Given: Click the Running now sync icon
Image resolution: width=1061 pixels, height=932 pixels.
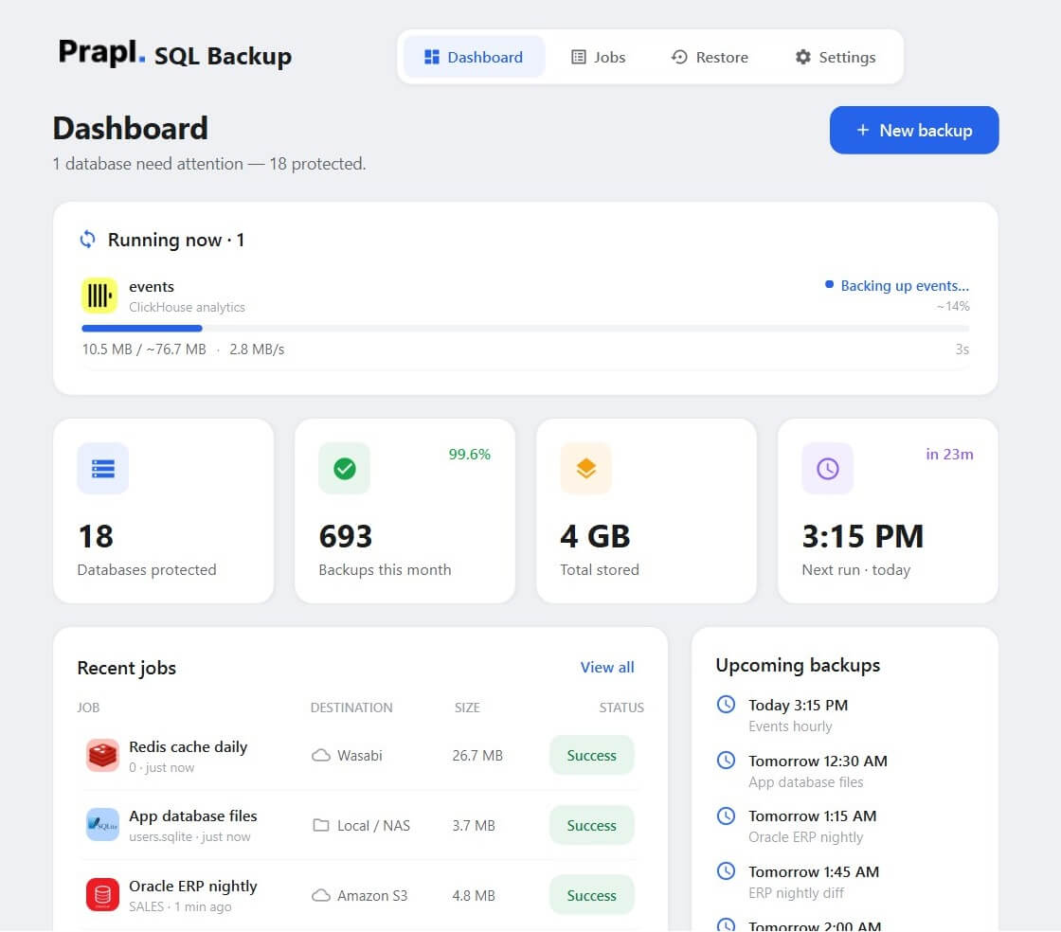Looking at the screenshot, I should coord(88,240).
